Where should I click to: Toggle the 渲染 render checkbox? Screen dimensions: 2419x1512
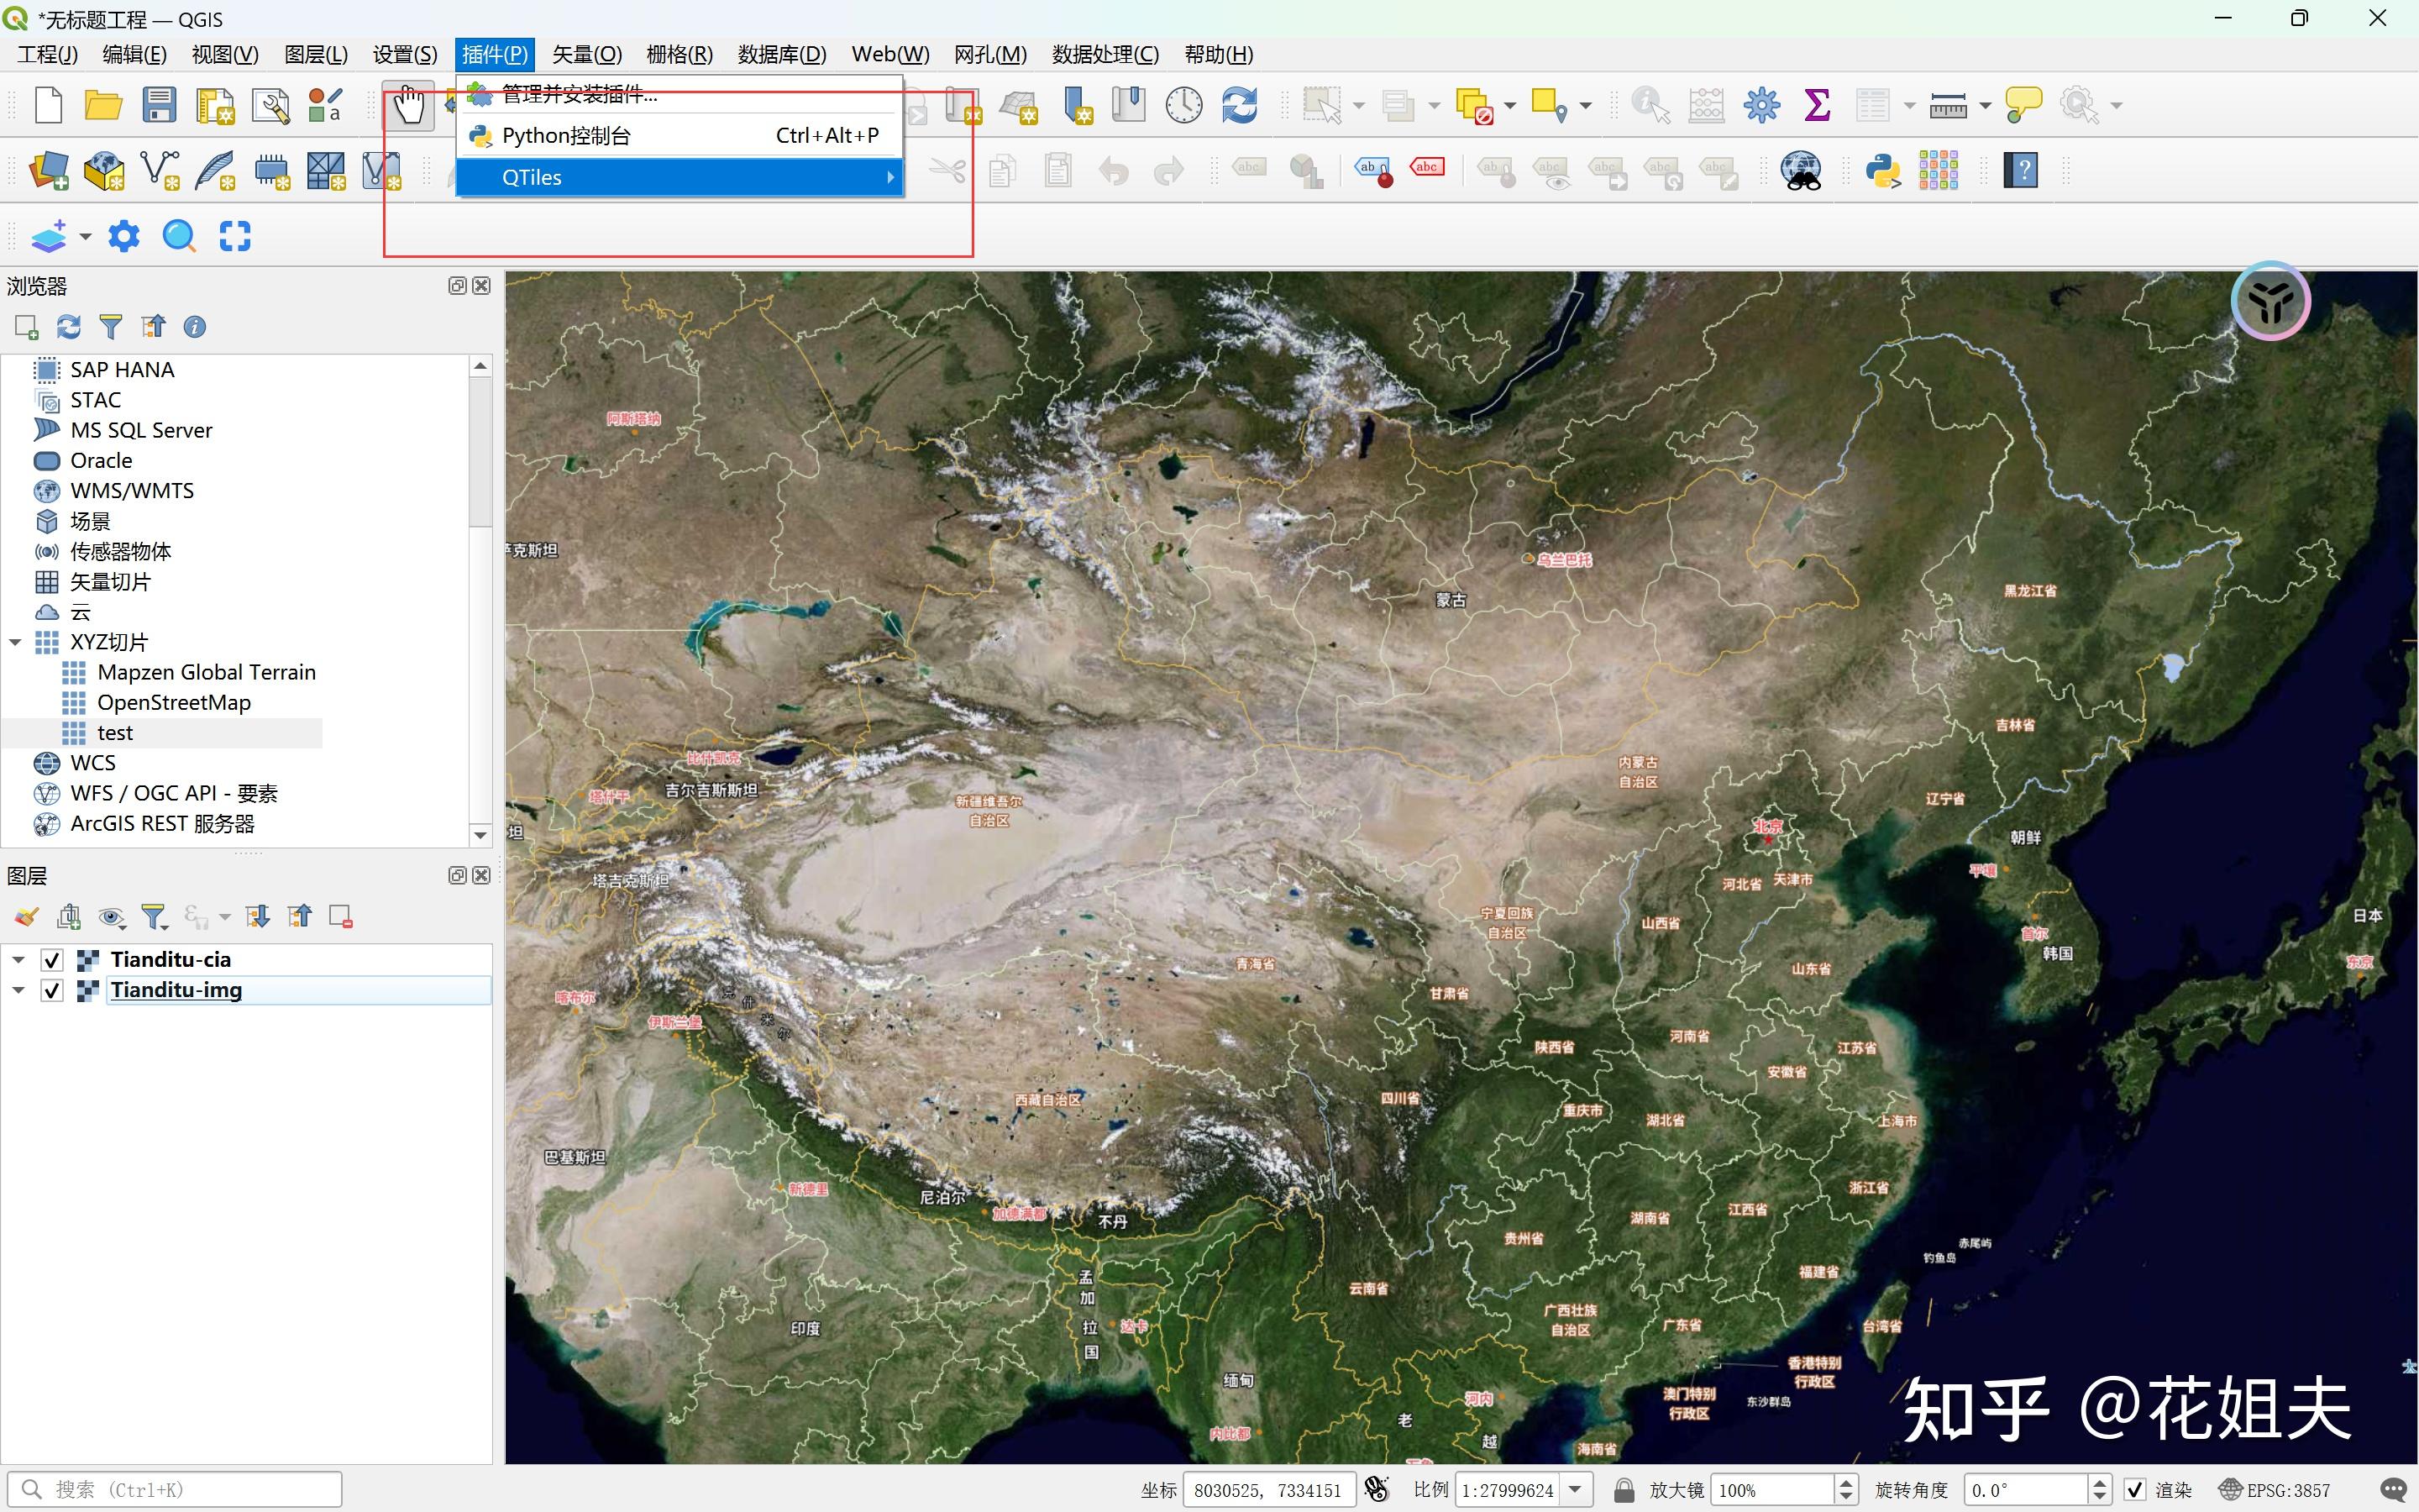(x=2134, y=1490)
